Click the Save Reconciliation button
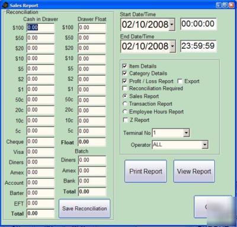This screenshot has height=227, width=237. pyautogui.click(x=85, y=209)
